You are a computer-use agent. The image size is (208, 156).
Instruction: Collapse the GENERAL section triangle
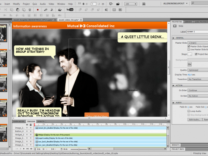(173, 38)
